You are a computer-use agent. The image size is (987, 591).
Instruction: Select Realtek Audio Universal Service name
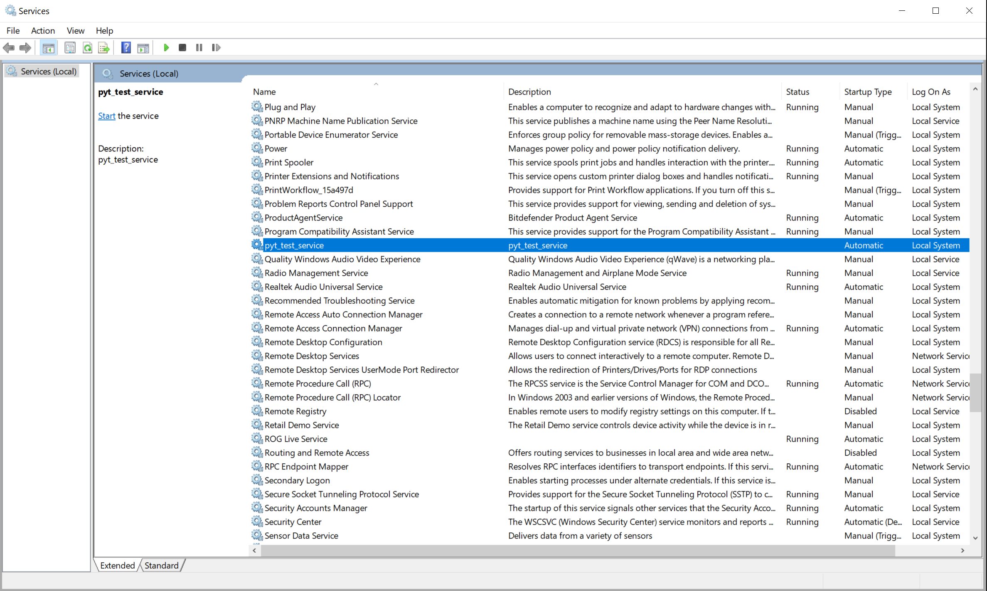(x=323, y=287)
